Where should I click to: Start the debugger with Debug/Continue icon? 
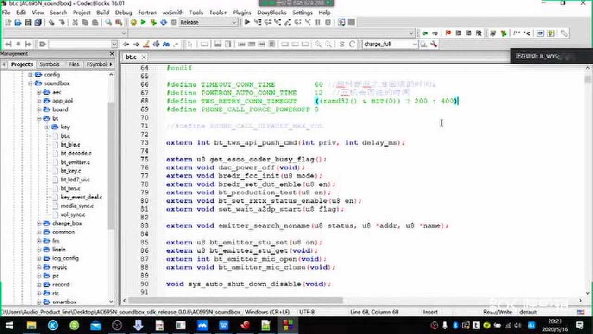pyautogui.click(x=247, y=22)
